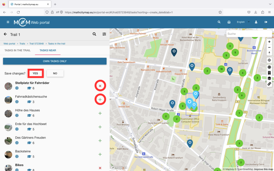Click the Own Tasks Only button
274x171 pixels.
[x=55, y=61]
